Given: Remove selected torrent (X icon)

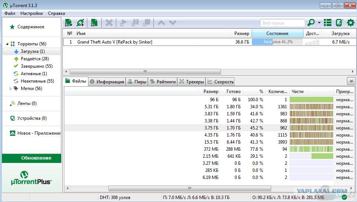Looking at the screenshot, I should (109, 23).
